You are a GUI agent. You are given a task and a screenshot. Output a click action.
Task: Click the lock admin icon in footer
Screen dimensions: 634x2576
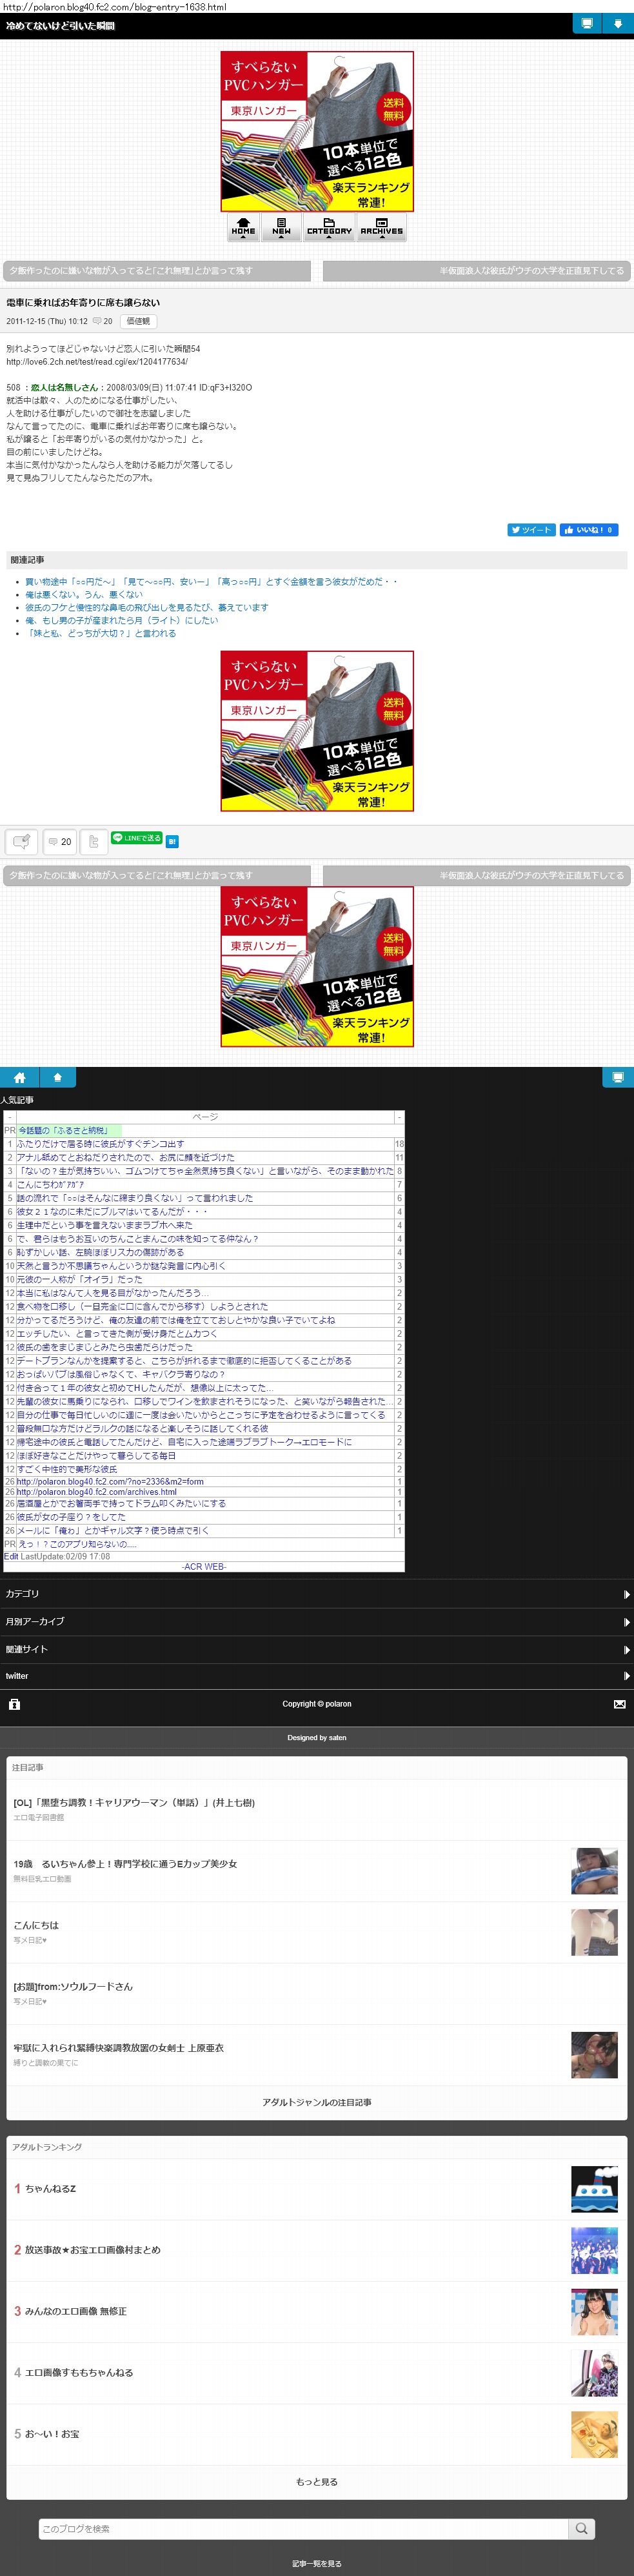pyautogui.click(x=14, y=1703)
